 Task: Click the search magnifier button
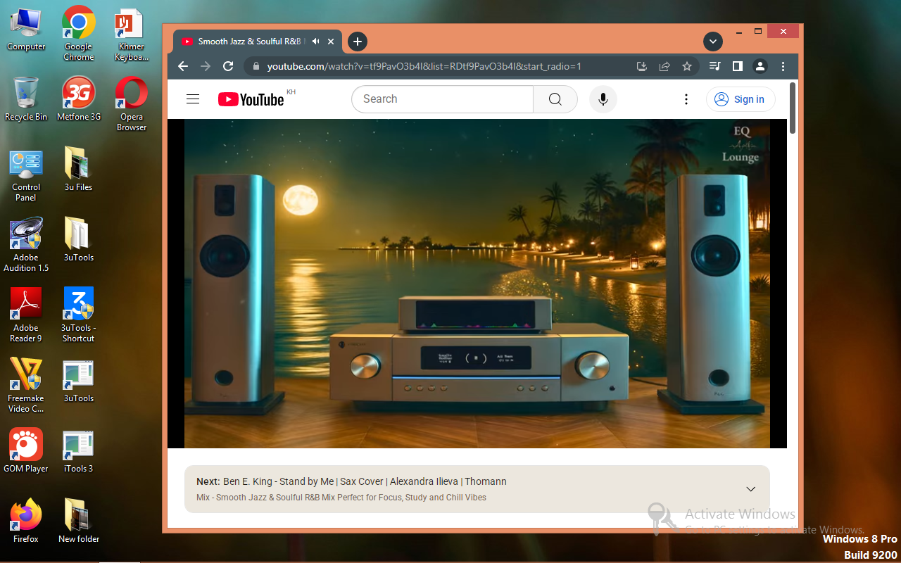point(555,99)
